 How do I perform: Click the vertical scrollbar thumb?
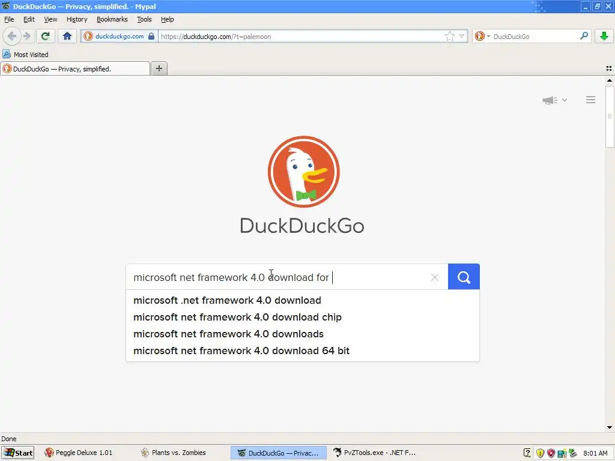tap(610, 116)
